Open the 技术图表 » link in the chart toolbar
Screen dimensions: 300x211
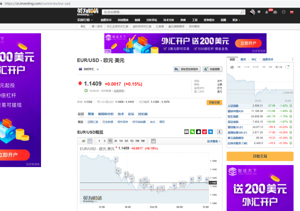click(x=213, y=141)
